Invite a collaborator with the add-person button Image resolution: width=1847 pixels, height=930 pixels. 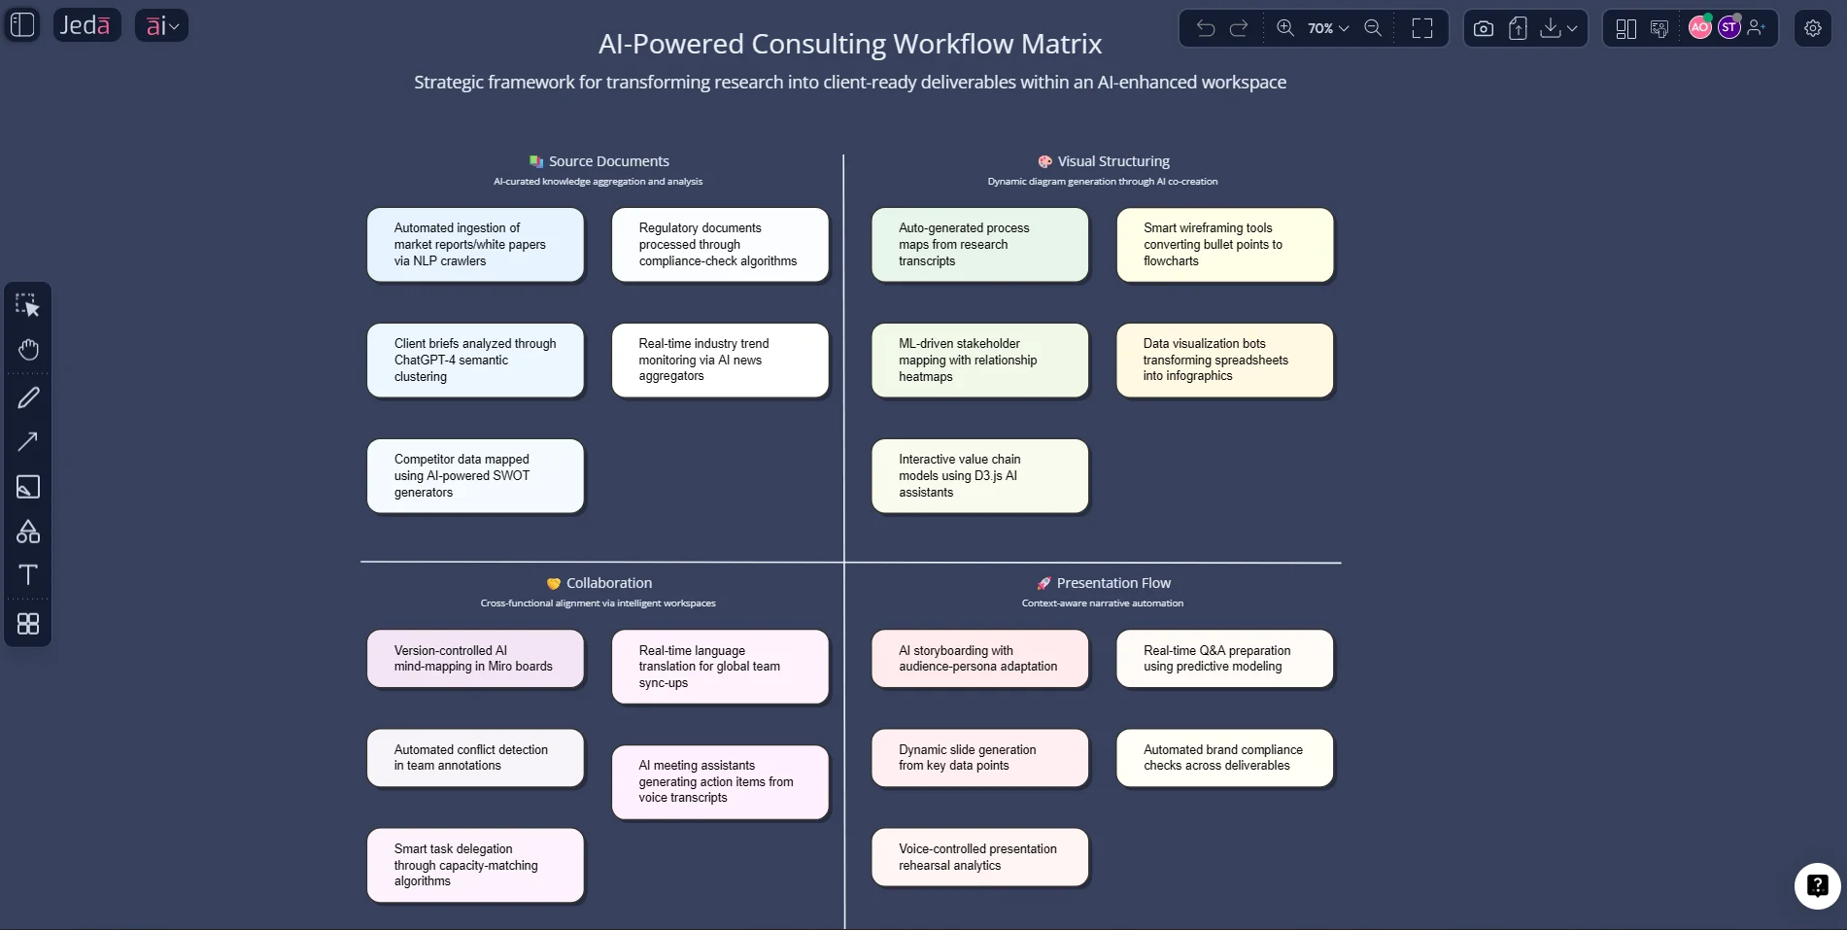pos(1757,28)
